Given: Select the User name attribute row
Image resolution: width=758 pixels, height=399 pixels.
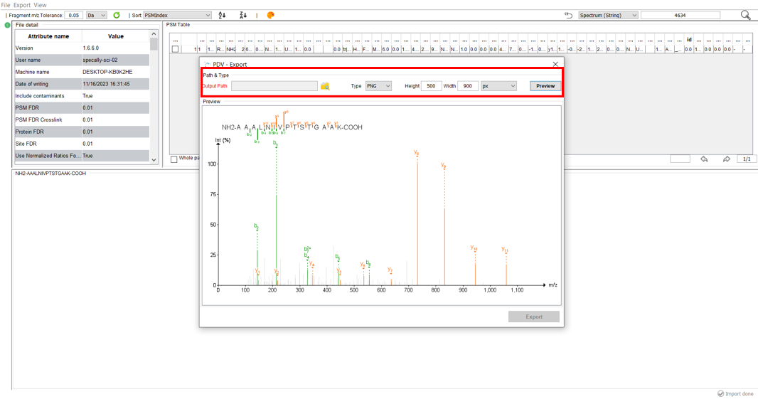Looking at the screenshot, I should click(82, 60).
